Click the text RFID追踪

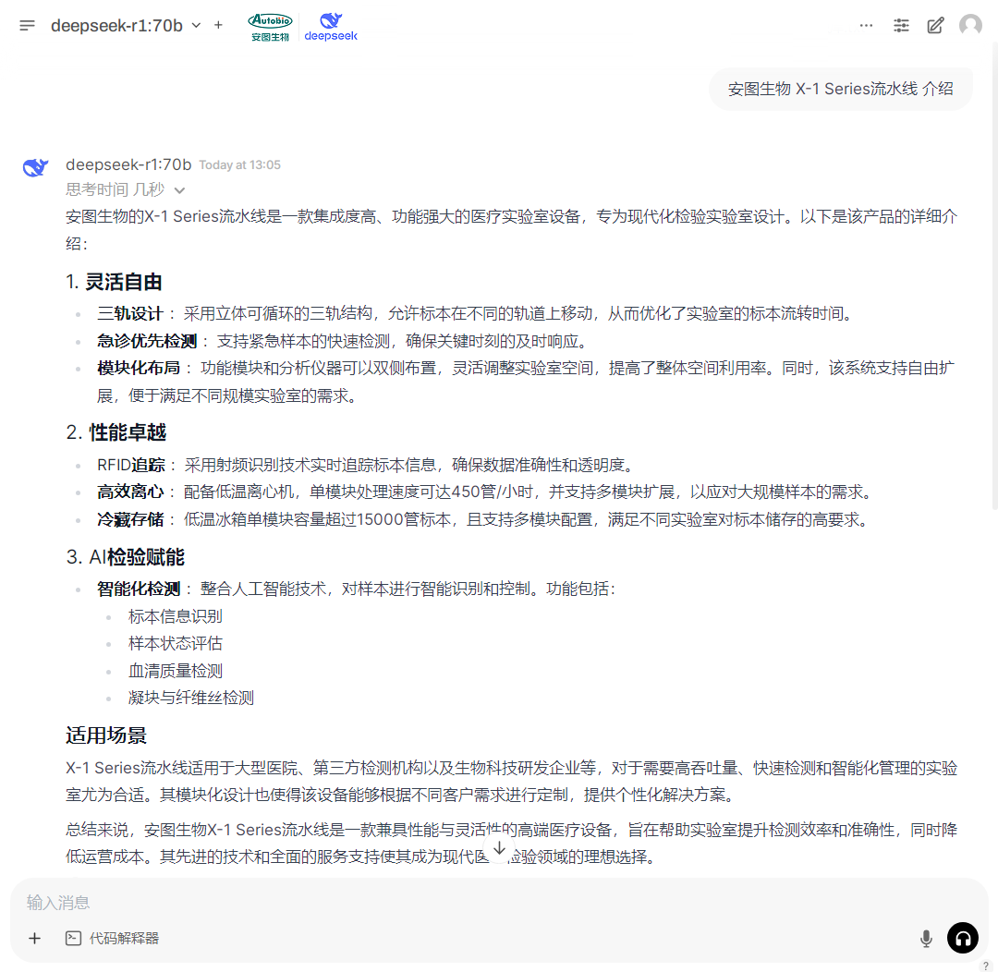pyautogui.click(x=131, y=466)
